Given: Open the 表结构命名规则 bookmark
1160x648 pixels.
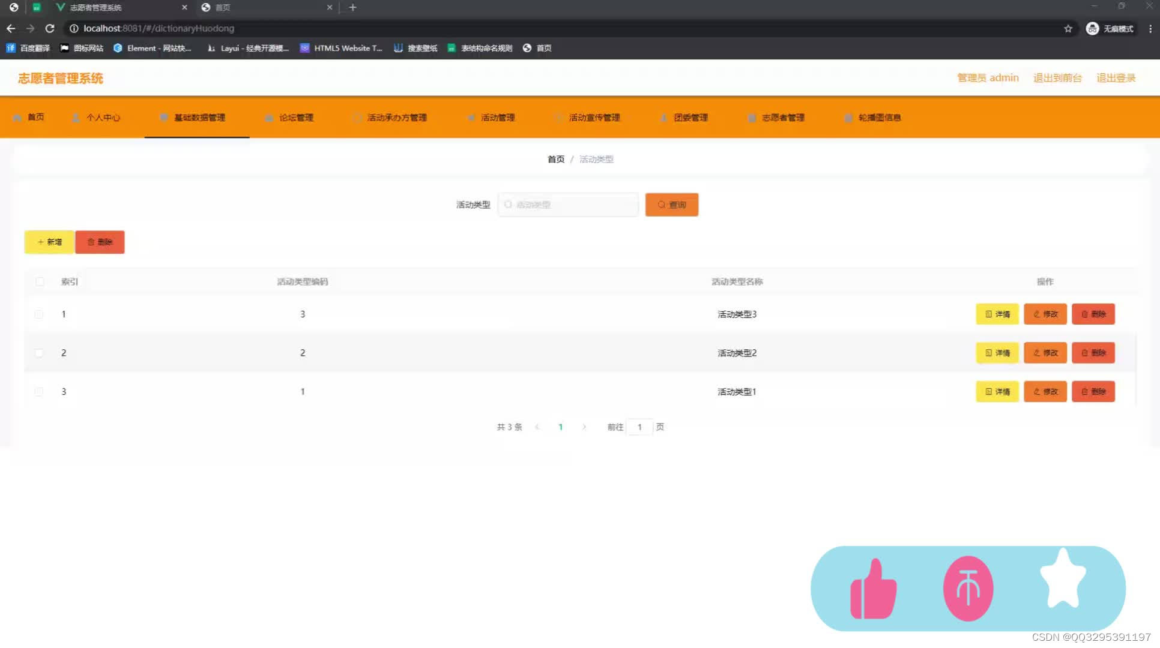Looking at the screenshot, I should click(x=480, y=48).
